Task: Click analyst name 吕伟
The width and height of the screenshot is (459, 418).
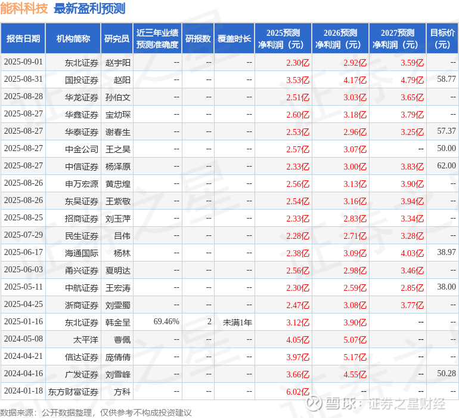Action: click(x=122, y=236)
